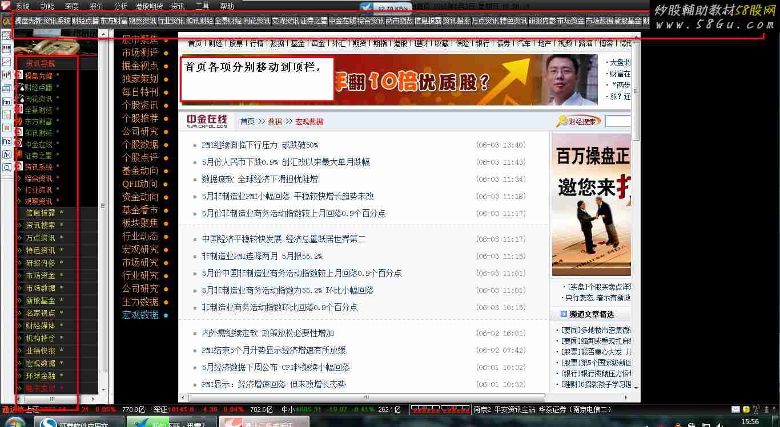780x427 pixels.
Task: Open the 报价 menu
Action: click(x=96, y=6)
